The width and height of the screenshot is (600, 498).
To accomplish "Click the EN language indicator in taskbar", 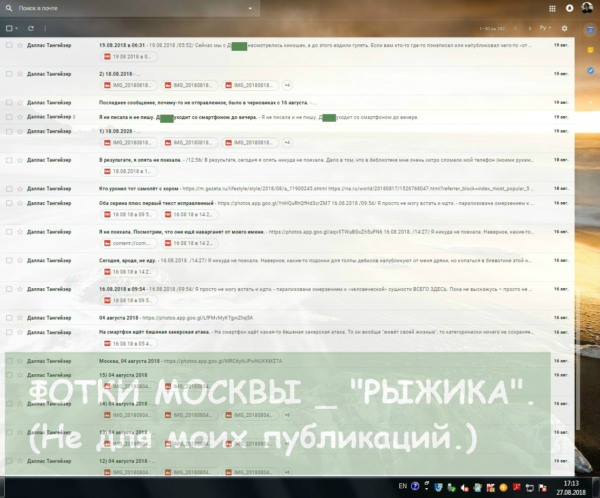I will (x=403, y=486).
